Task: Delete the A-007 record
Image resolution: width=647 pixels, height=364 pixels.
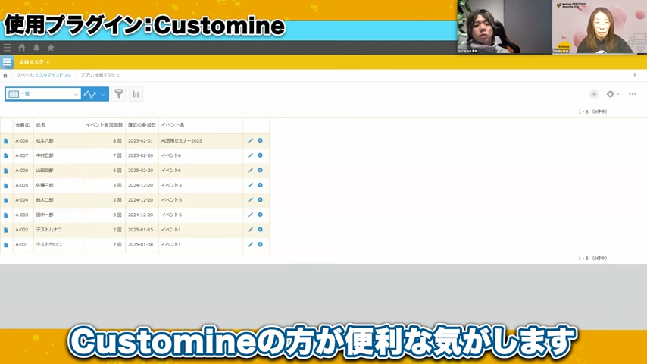Action: [261, 155]
